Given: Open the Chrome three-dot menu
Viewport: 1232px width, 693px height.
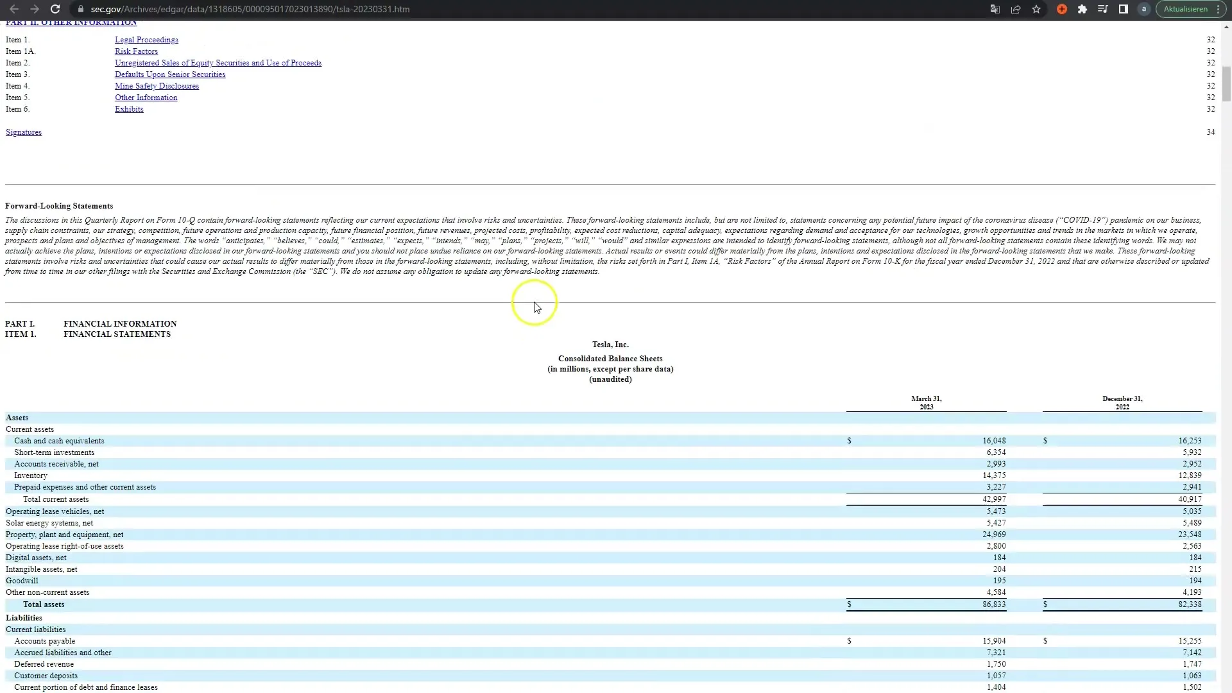Looking at the screenshot, I should click(1218, 9).
